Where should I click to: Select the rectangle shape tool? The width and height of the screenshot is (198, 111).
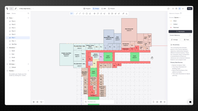tap(87, 13)
